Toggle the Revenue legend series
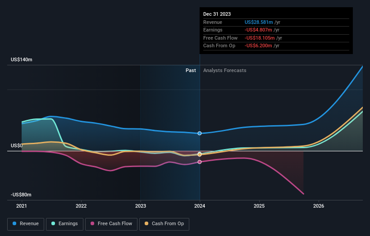The image size is (370, 236). tap(26, 224)
